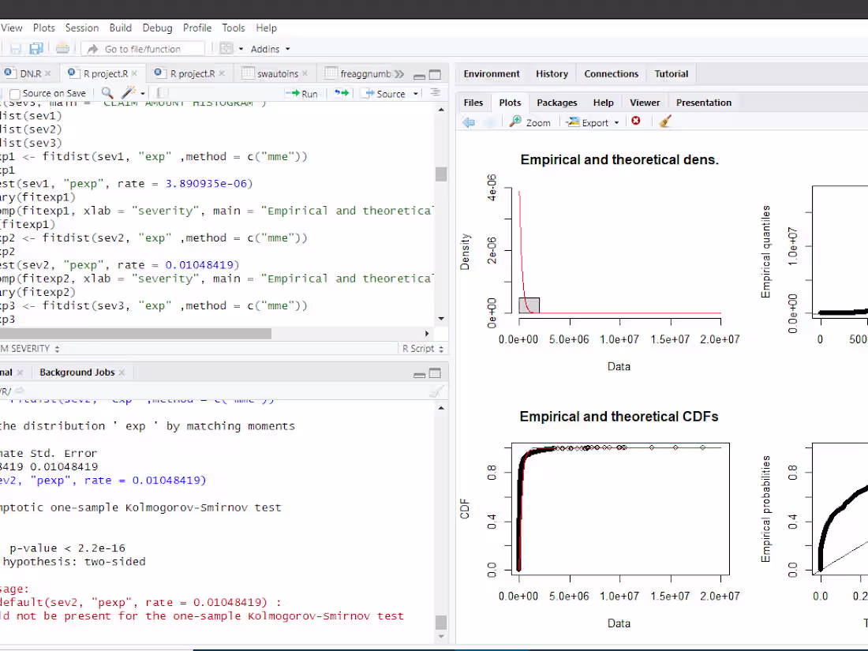Click the Run button
The height and width of the screenshot is (651, 868).
point(302,93)
